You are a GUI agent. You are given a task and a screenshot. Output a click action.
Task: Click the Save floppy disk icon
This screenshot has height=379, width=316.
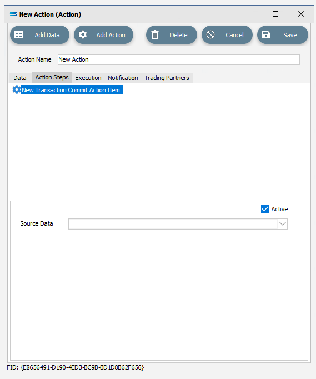click(x=266, y=34)
